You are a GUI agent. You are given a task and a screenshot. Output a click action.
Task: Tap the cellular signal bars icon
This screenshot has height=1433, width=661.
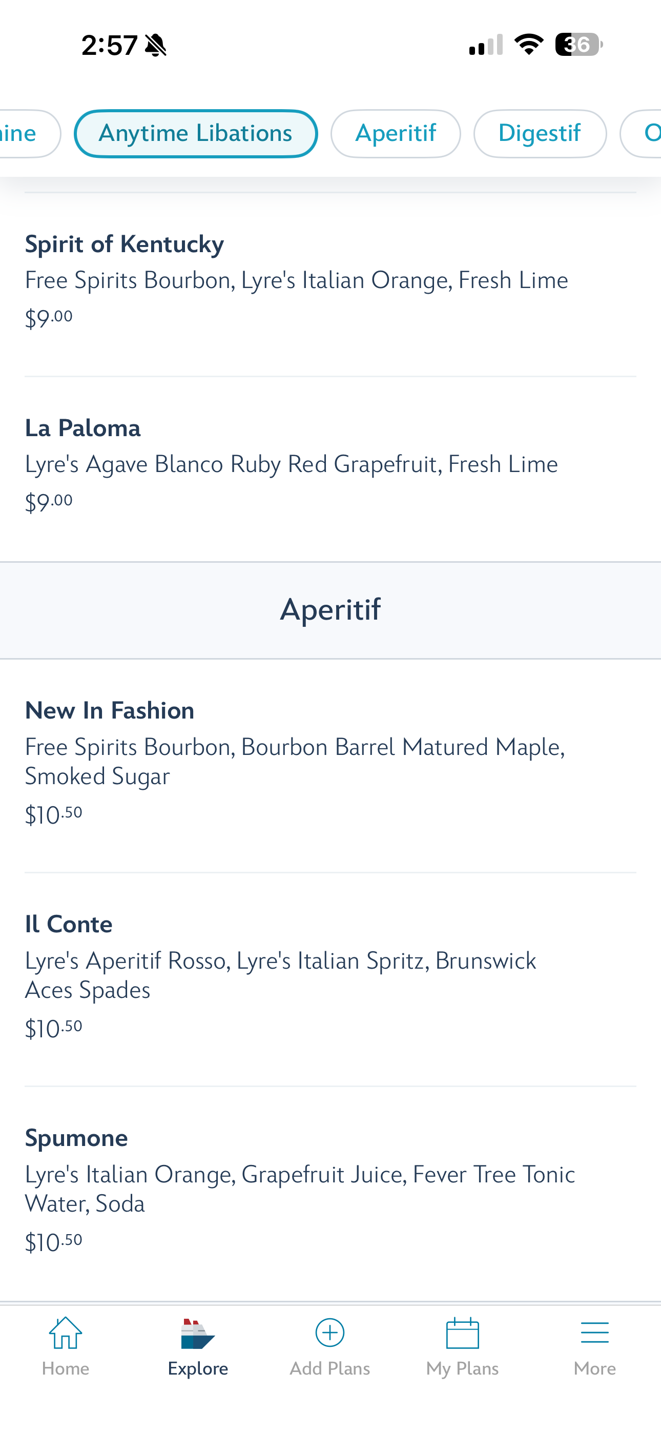[486, 45]
